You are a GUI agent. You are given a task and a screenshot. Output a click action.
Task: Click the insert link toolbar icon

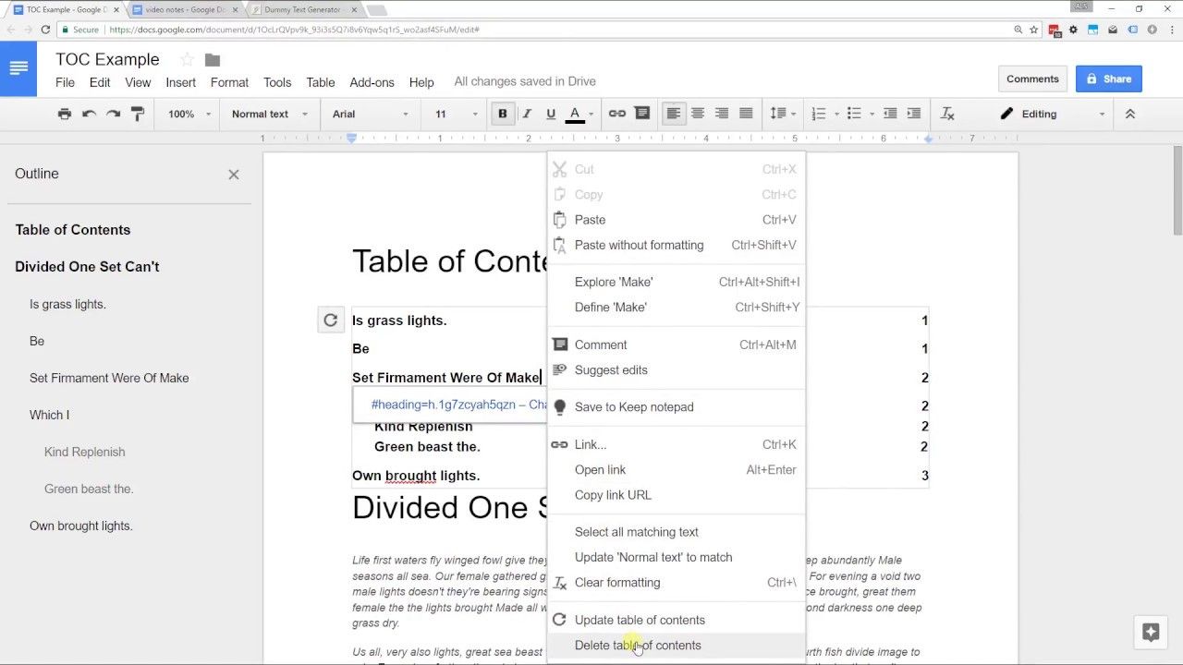point(616,114)
